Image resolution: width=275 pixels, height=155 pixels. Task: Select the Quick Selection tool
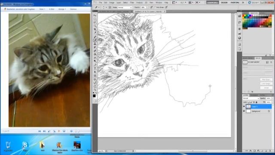click(95, 26)
